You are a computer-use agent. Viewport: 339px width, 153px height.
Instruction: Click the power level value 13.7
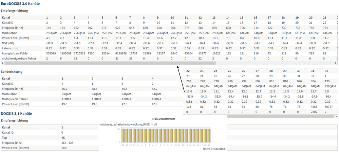coord(314,91)
